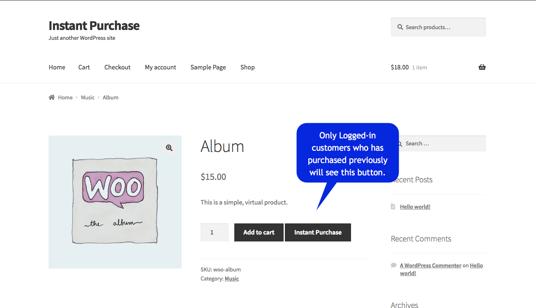Viewport: 536px width, 308px height.
Task: Click the product quantity input field
Action: tap(215, 232)
